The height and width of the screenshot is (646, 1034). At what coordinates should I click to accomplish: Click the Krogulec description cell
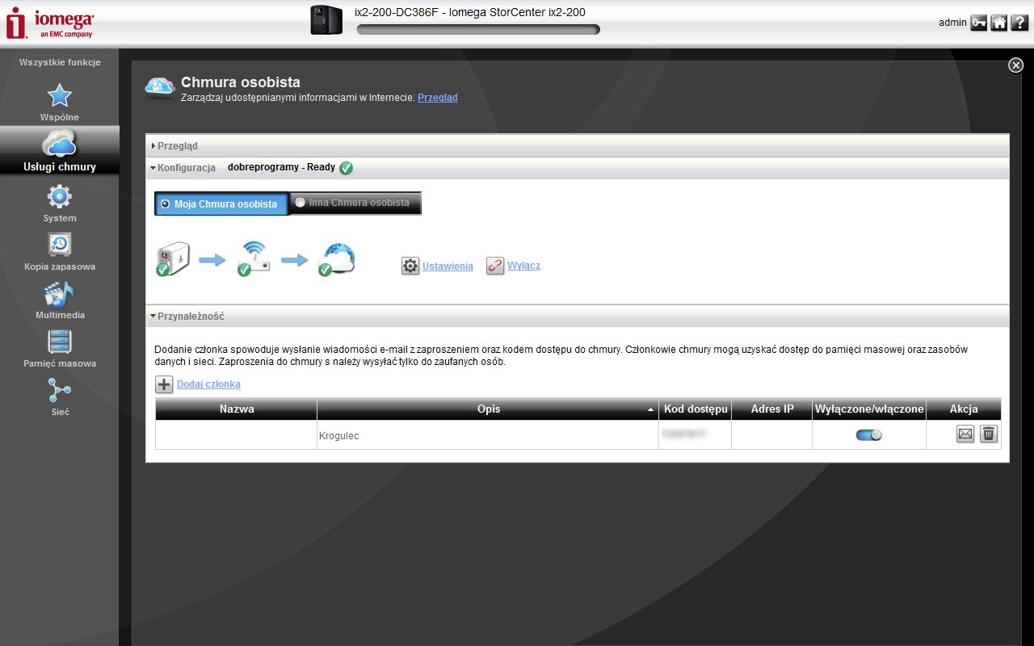(x=488, y=435)
